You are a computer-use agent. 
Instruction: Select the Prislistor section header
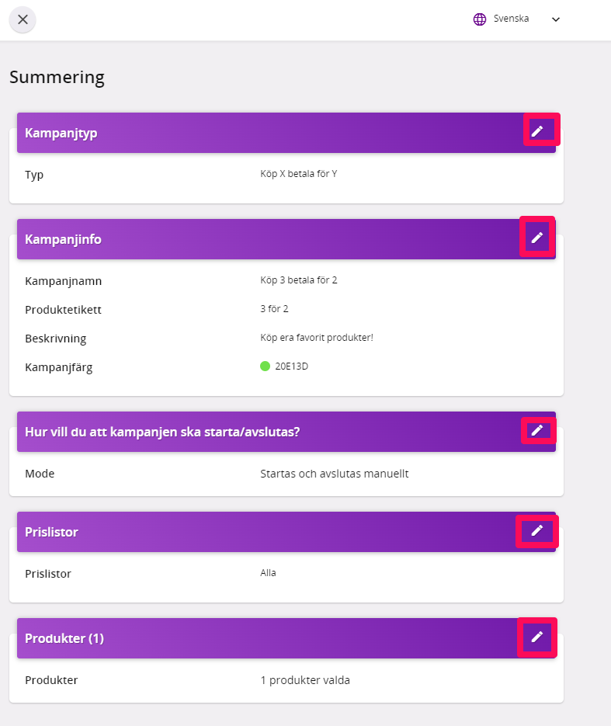point(286,532)
